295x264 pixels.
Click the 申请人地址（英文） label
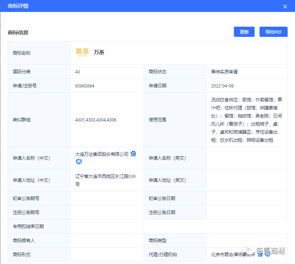pos(167,180)
